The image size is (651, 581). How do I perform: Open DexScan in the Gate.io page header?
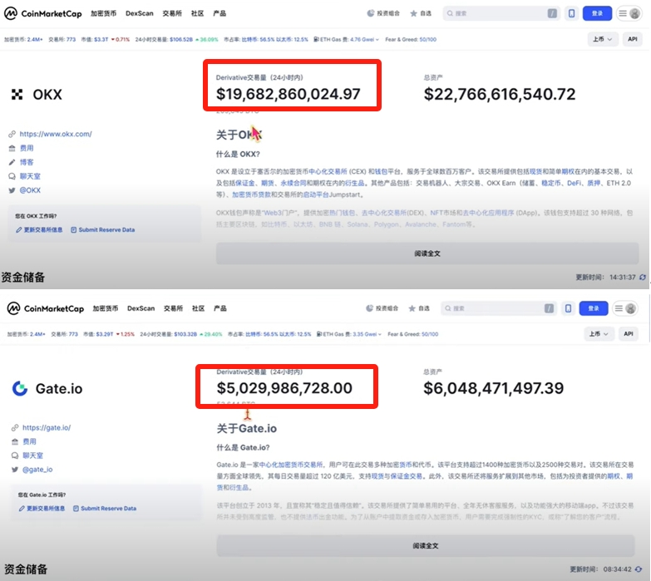[141, 308]
